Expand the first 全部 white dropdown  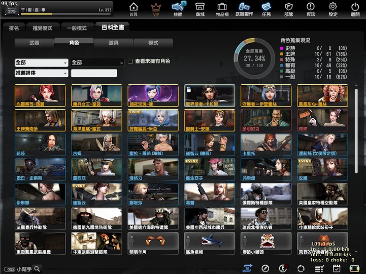41,62
